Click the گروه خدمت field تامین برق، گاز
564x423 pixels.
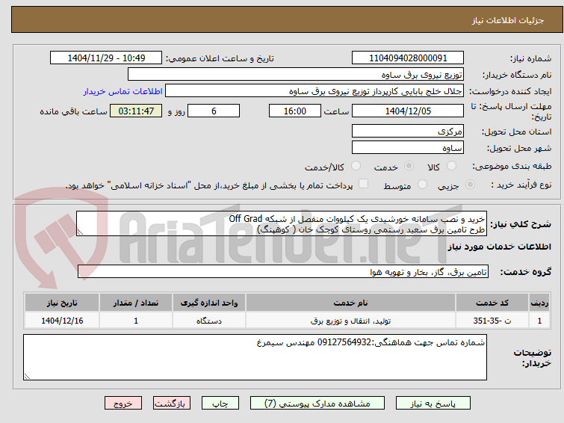pyautogui.click(x=283, y=272)
